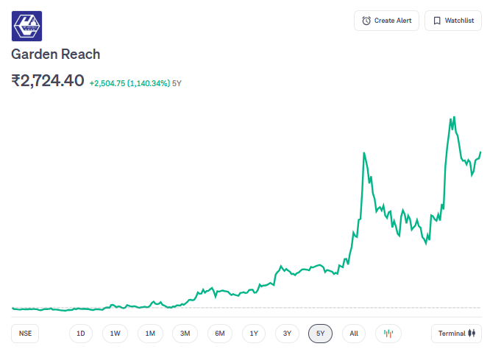Click the highest peak of the price line
Image resolution: width=501 pixels, height=352 pixels.
(455, 116)
